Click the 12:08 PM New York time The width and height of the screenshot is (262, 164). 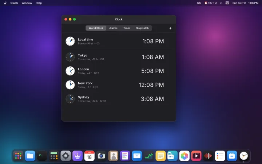(x=151, y=85)
